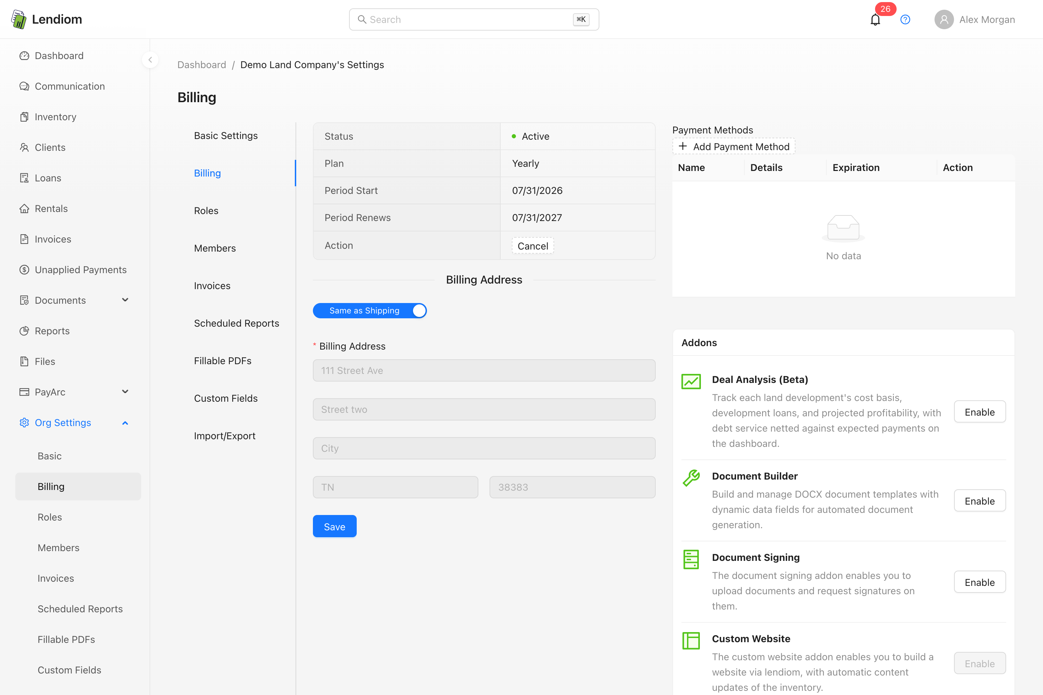1043x695 pixels.
Task: Click the Dashboard gauge icon in sidebar
Action: [x=24, y=55]
